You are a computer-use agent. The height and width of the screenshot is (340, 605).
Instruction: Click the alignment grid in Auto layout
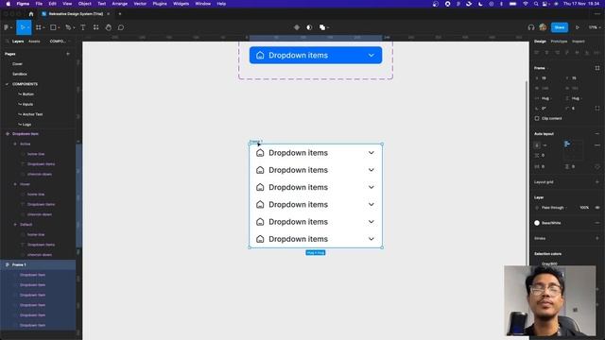point(573,150)
